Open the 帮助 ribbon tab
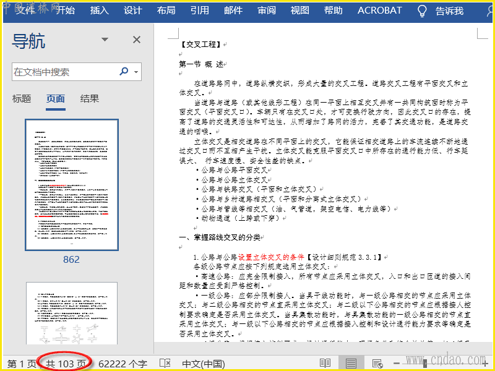Screen dimensions: 495x371 tap(333, 11)
